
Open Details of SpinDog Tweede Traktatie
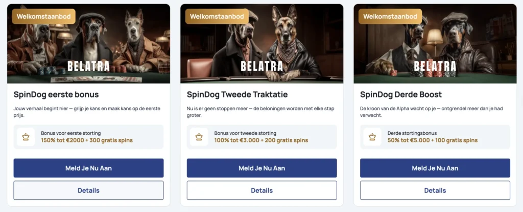261,191
